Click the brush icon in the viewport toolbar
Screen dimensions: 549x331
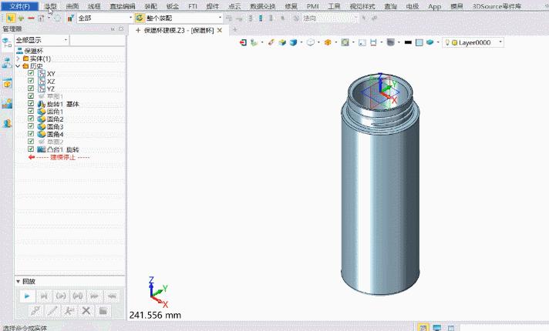[271, 42]
